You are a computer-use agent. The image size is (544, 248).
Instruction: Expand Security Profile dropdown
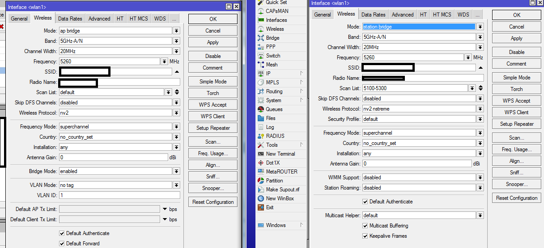click(480, 119)
